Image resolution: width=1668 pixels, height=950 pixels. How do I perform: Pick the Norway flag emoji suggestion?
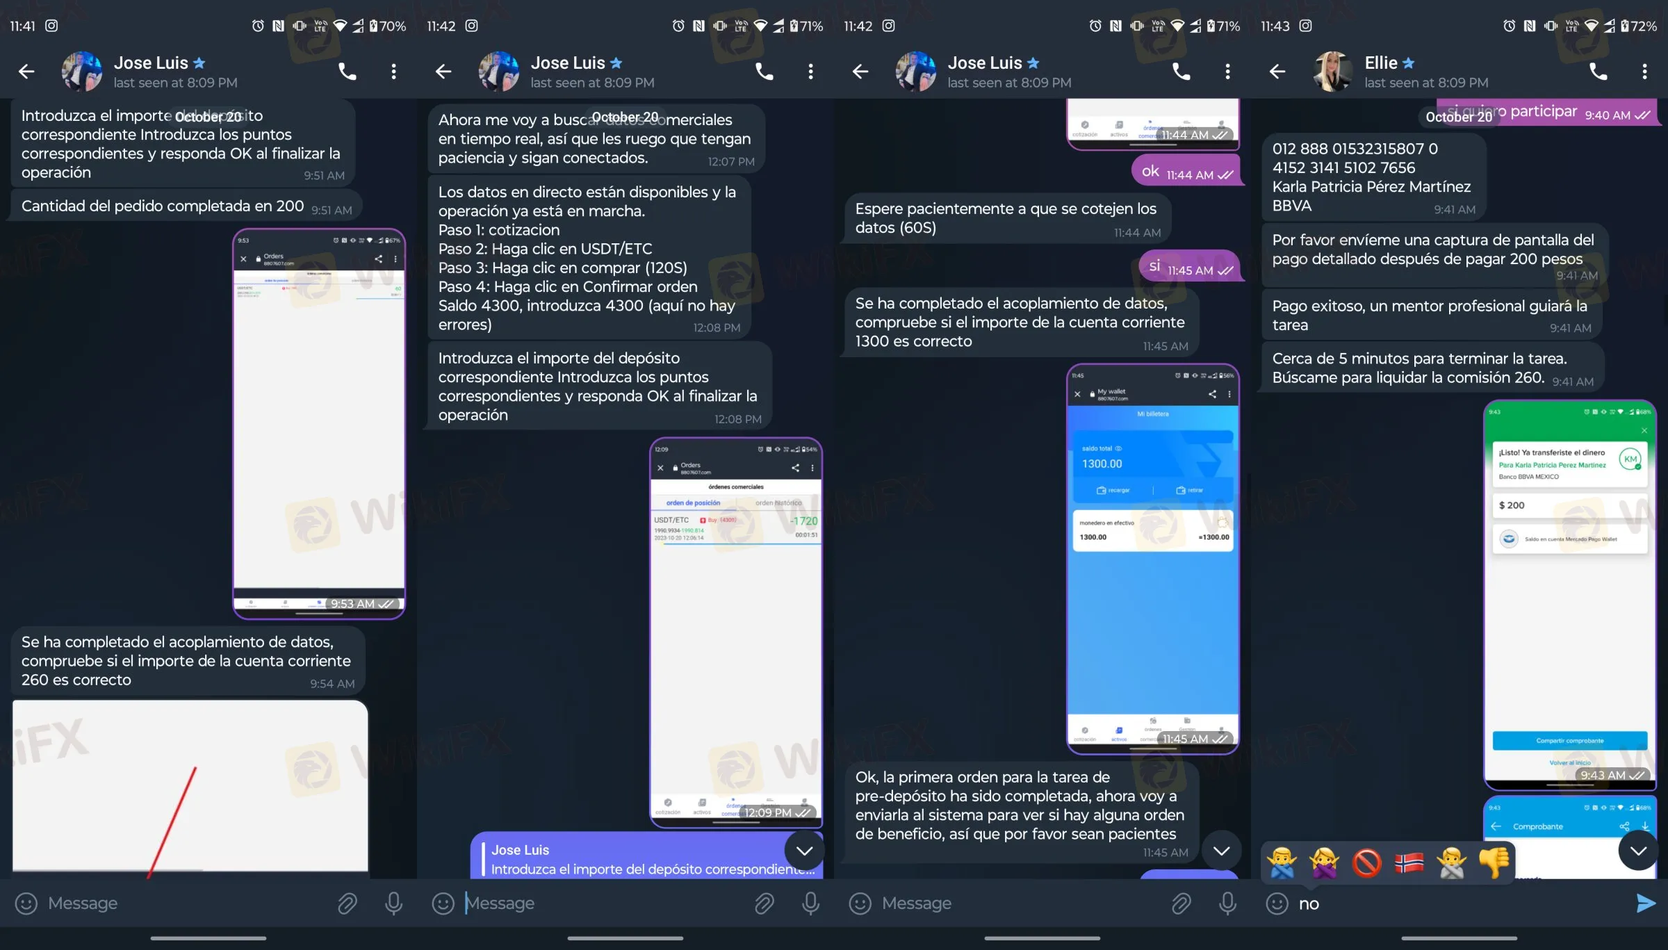pos(1409,862)
